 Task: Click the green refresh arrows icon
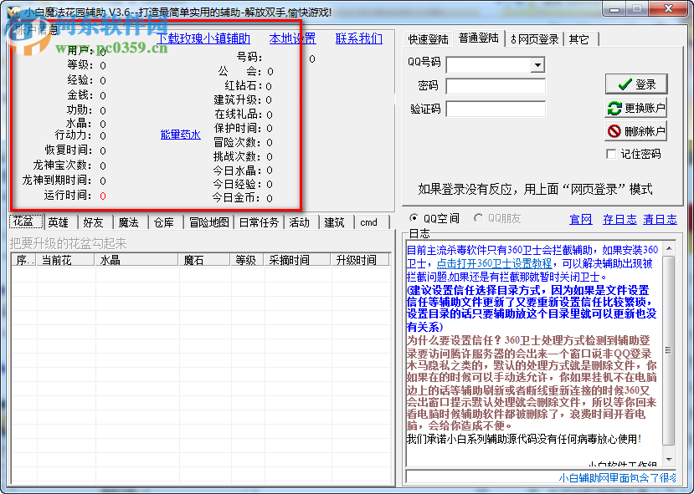click(614, 109)
